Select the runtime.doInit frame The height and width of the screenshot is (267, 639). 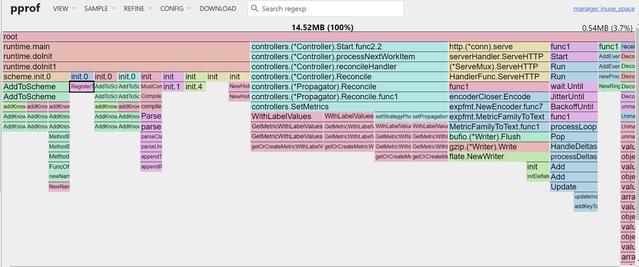point(126,56)
